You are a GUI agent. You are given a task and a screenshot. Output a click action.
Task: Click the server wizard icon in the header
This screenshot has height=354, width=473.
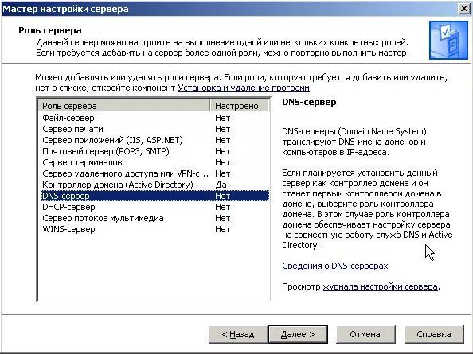448,40
